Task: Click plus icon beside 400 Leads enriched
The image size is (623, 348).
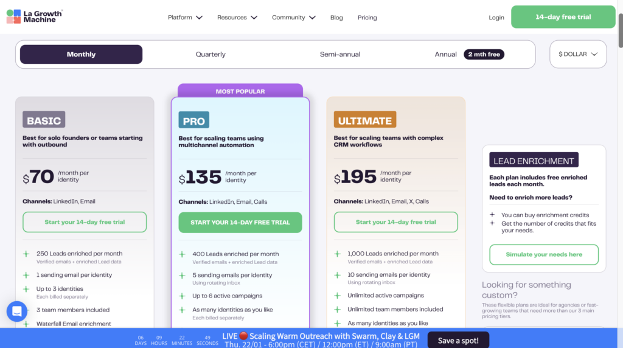Action: pos(182,254)
